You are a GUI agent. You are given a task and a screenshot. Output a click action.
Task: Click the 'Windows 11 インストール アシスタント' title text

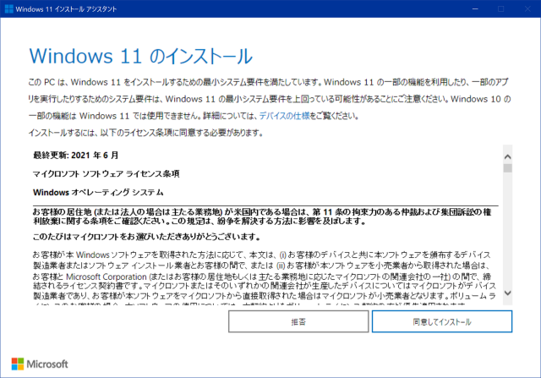tap(66, 9)
